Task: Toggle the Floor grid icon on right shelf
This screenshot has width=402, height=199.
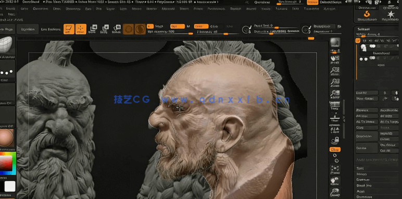Action: [335, 105]
